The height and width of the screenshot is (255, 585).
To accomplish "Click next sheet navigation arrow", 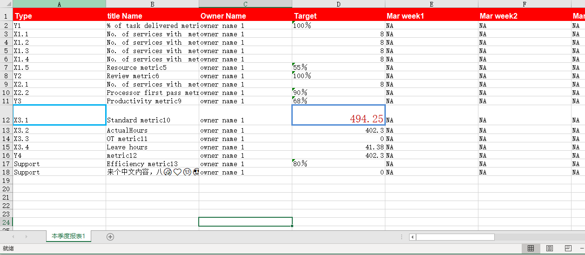I will pyautogui.click(x=26, y=237).
